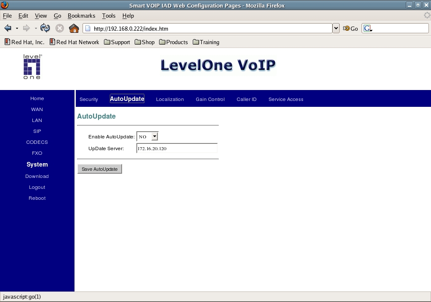Click the browser Back arrow icon
Viewport: 431px width, 302px height.
tap(8, 28)
